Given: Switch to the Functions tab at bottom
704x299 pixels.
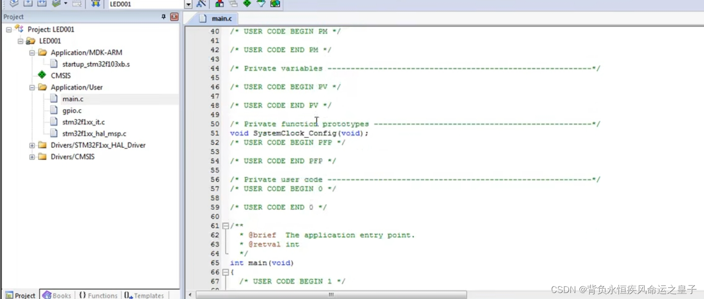Looking at the screenshot, I should pyautogui.click(x=98, y=295).
